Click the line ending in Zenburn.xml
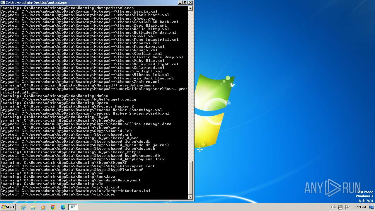The height and width of the screenshot is (211, 375). pyautogui.click(x=80, y=82)
